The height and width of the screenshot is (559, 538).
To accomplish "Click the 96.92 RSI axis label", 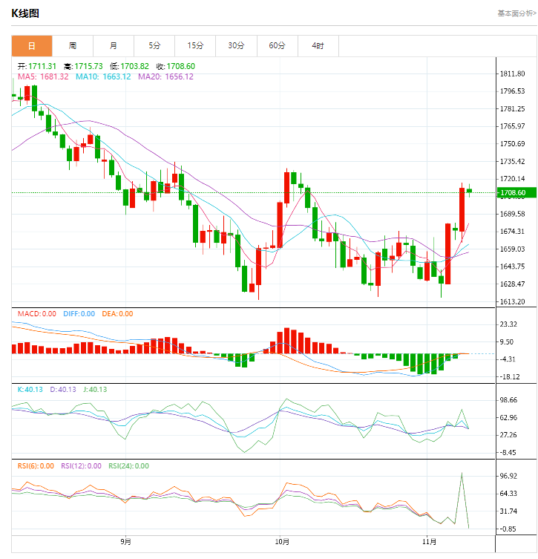I will click(508, 477).
